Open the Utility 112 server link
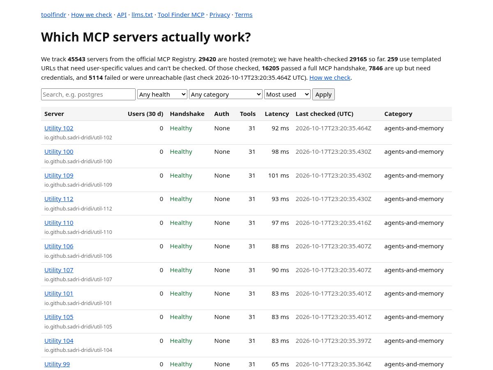 pos(59,199)
